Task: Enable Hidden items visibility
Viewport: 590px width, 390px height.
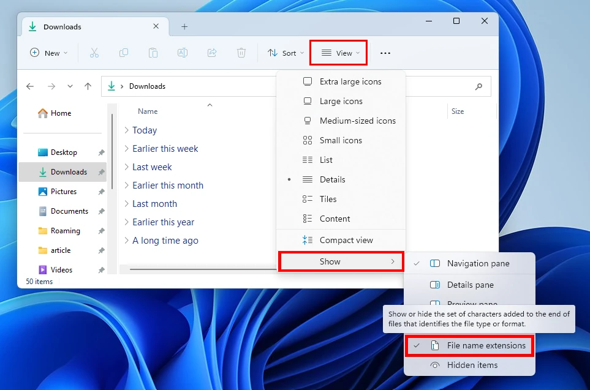Action: [x=473, y=365]
